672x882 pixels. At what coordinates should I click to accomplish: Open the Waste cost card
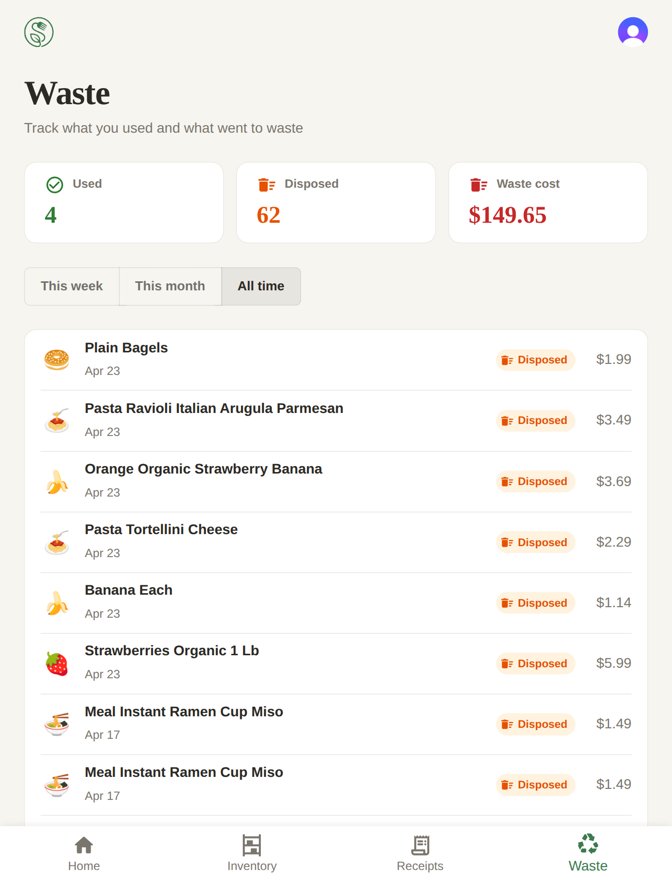pos(548,203)
